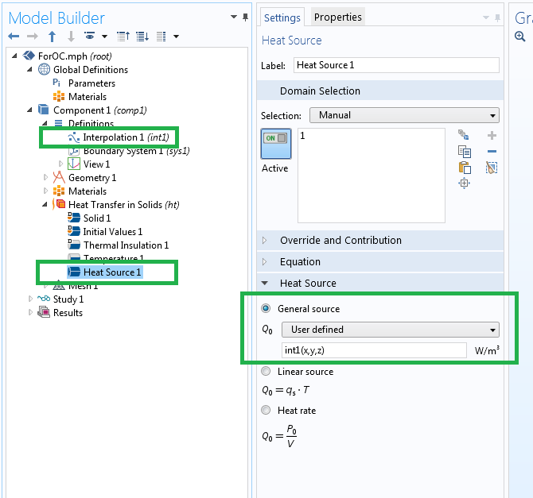
Task: Click the back arrow in Model Builder toolbar
Action: click(14, 37)
